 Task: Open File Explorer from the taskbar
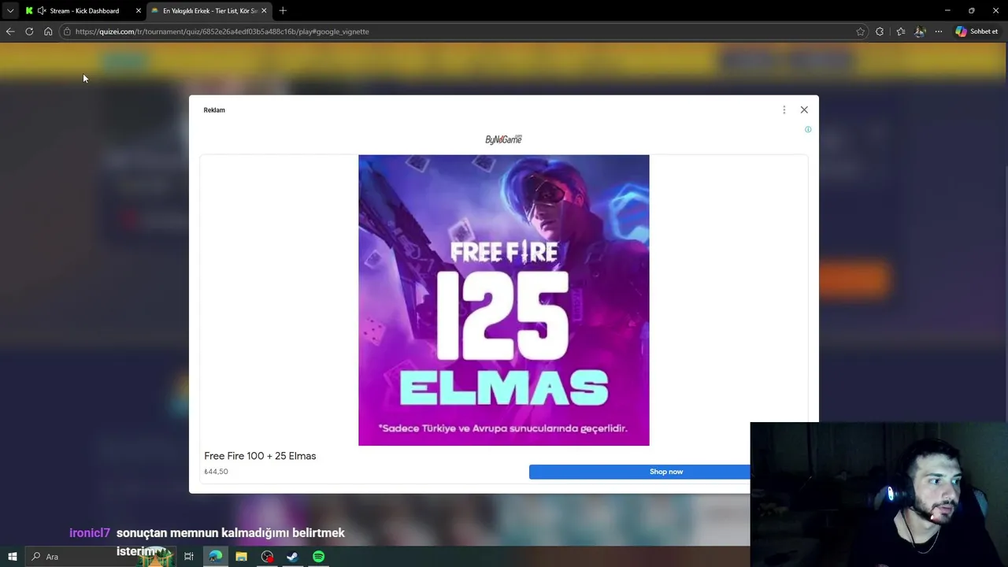pyautogui.click(x=241, y=557)
